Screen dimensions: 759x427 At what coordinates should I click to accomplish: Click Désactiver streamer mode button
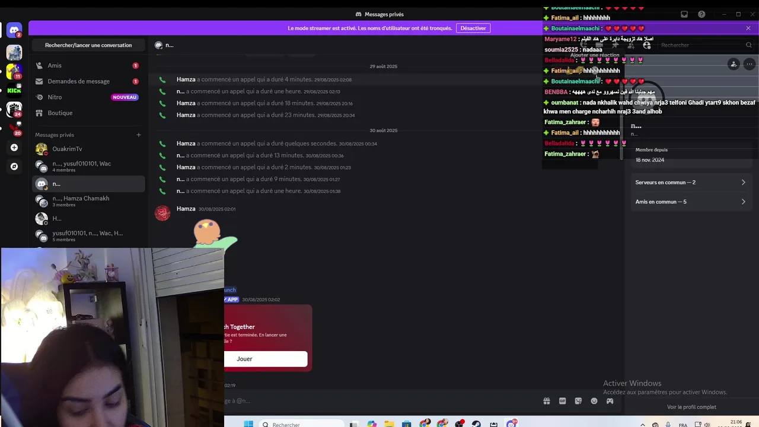(x=473, y=28)
